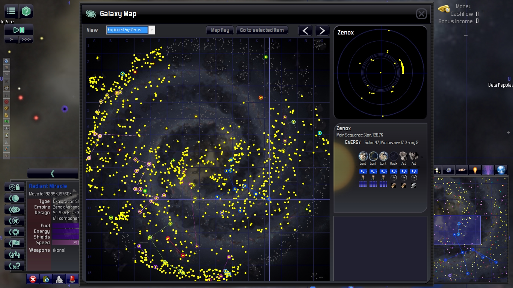Viewport: 513px width, 288px height.
Task: Toggle the space station minimap filter
Action: [x=438, y=170]
